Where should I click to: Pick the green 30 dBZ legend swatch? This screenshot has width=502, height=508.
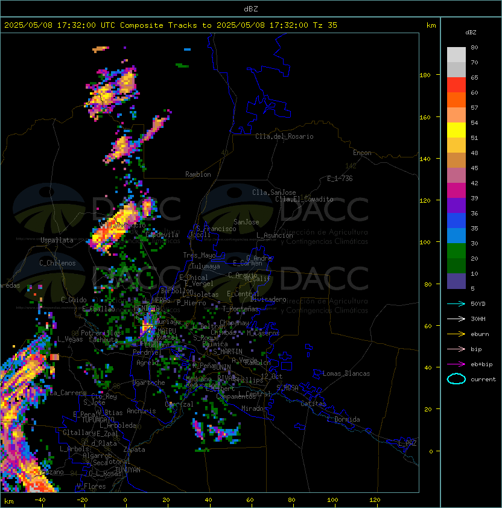456,251
